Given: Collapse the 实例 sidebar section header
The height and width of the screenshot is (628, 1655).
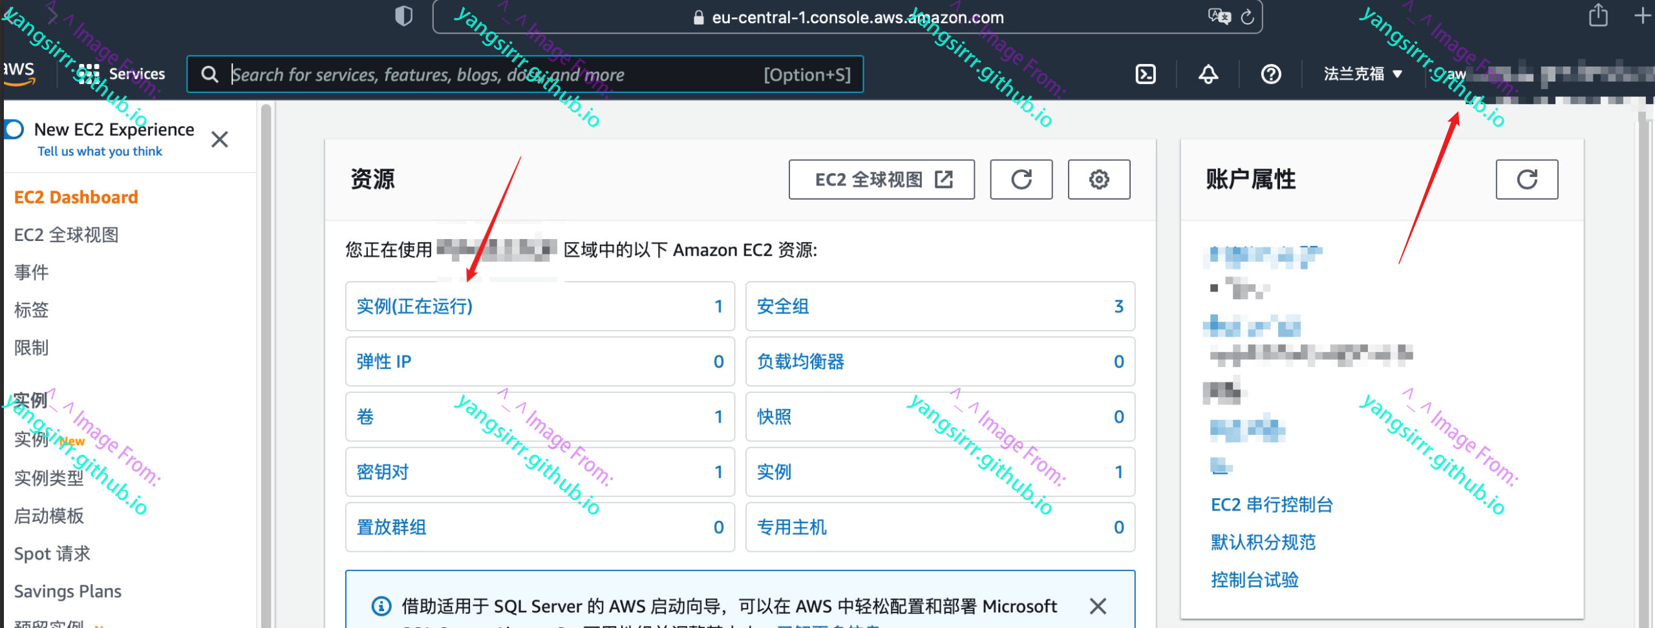Looking at the screenshot, I should click(31, 400).
